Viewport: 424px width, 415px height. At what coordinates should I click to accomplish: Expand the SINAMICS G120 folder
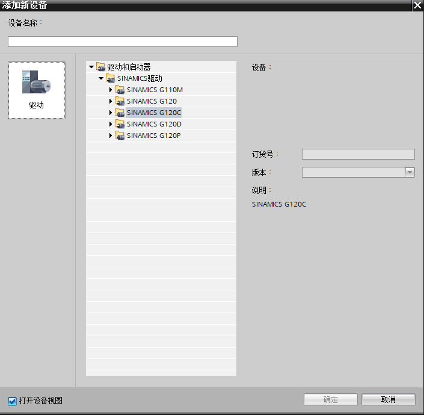[111, 101]
